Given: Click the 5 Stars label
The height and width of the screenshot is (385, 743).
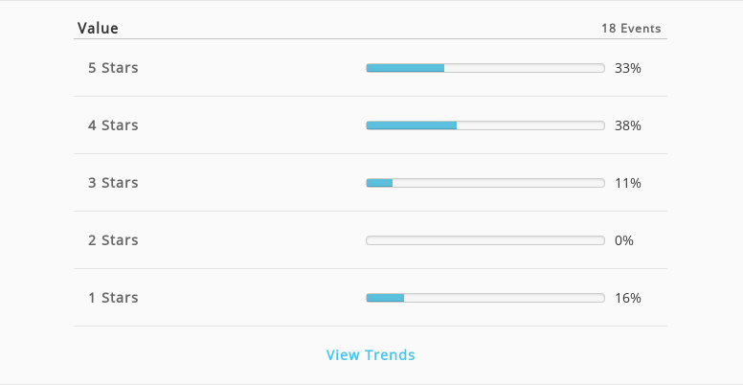Looking at the screenshot, I should tap(113, 68).
